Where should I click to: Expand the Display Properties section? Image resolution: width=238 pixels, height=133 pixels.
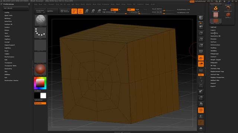point(217,77)
